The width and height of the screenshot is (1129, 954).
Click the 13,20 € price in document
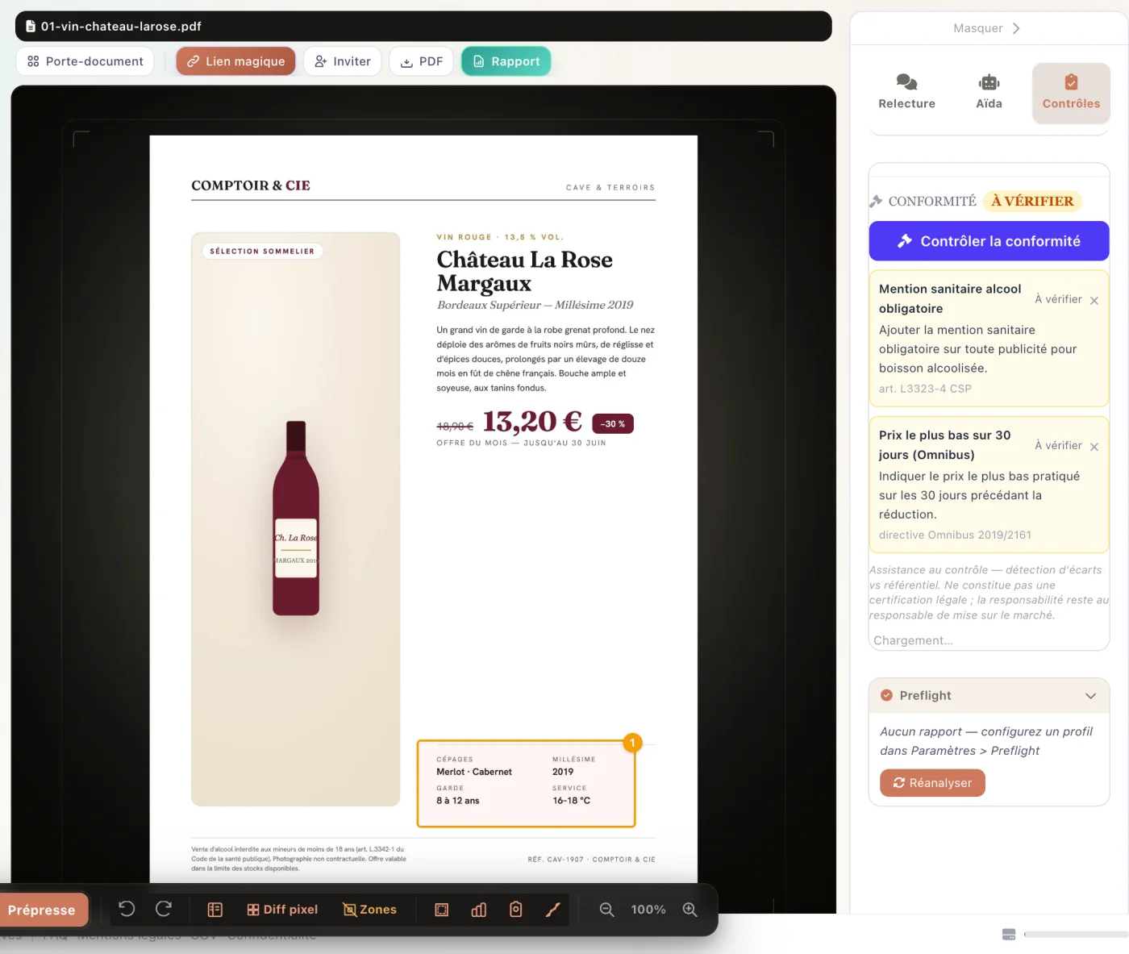(x=532, y=422)
